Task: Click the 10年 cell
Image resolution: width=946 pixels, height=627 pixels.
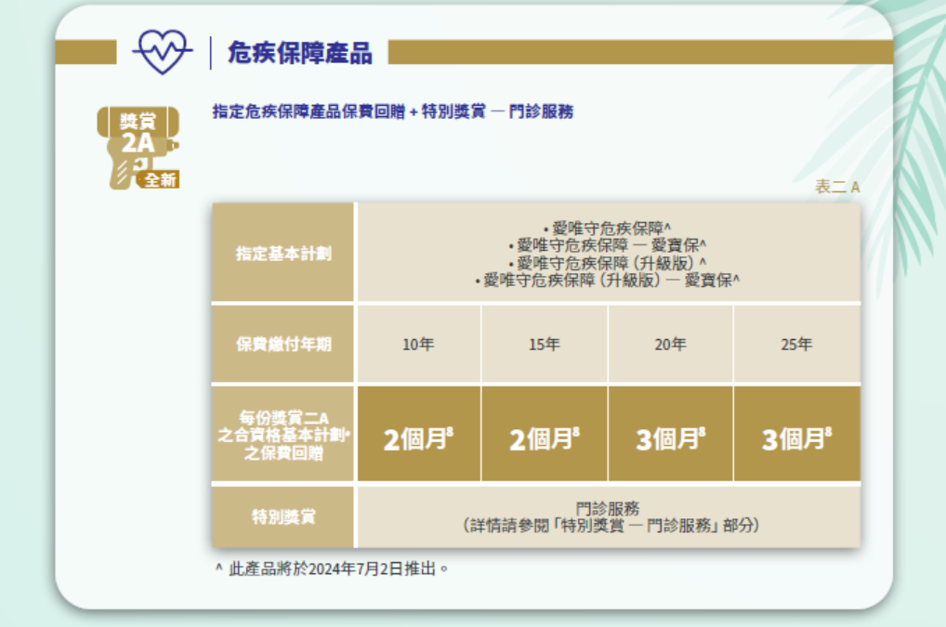Action: (x=419, y=345)
